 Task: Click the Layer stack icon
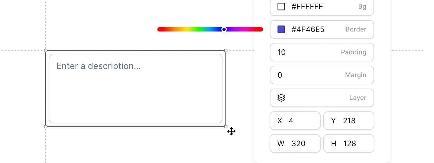pos(281,98)
